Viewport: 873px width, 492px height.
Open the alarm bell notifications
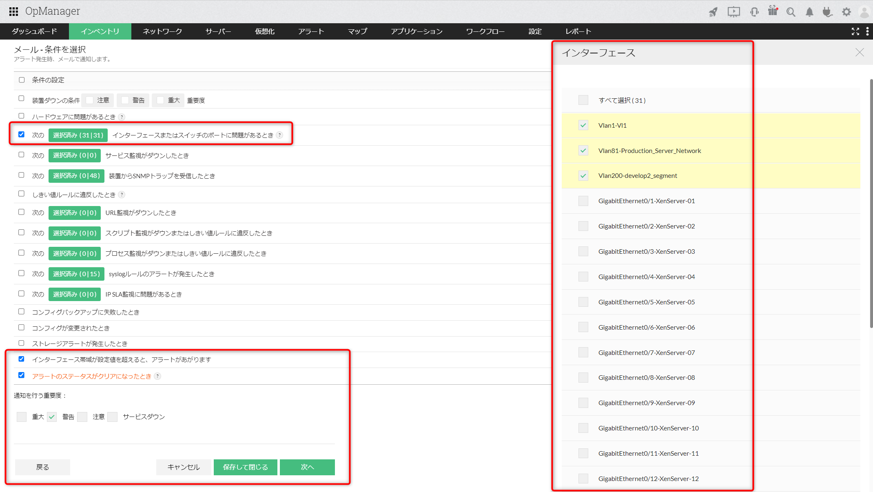pyautogui.click(x=809, y=12)
